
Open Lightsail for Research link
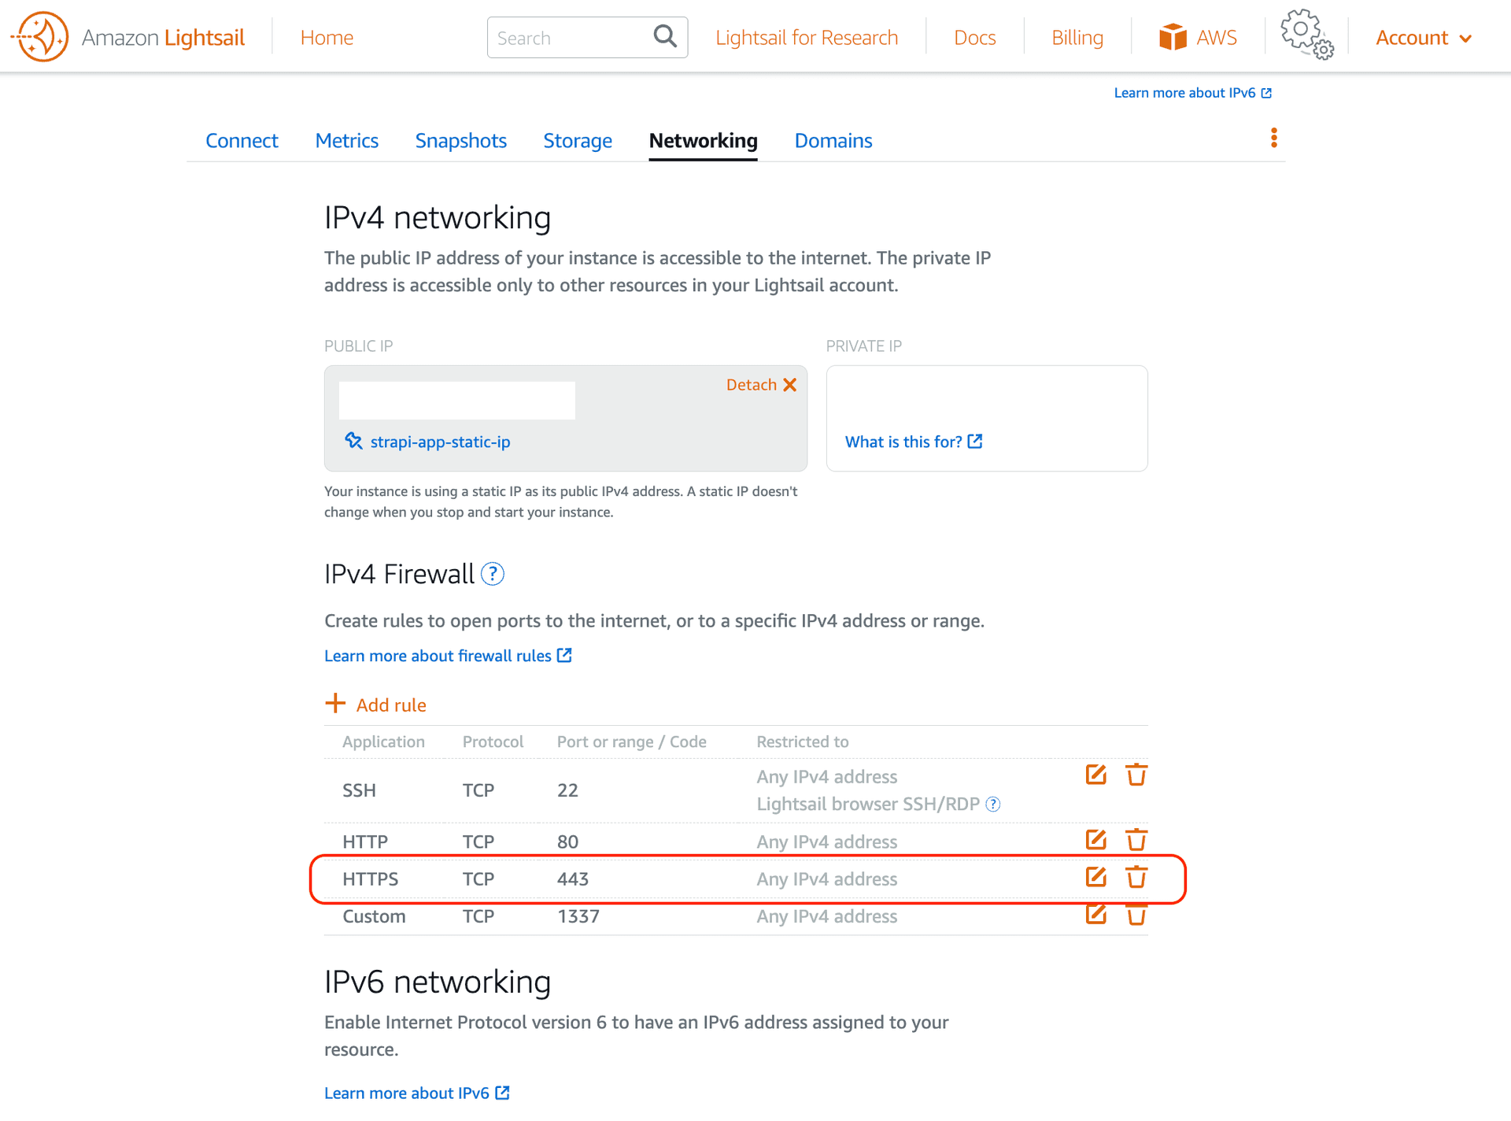tap(807, 37)
